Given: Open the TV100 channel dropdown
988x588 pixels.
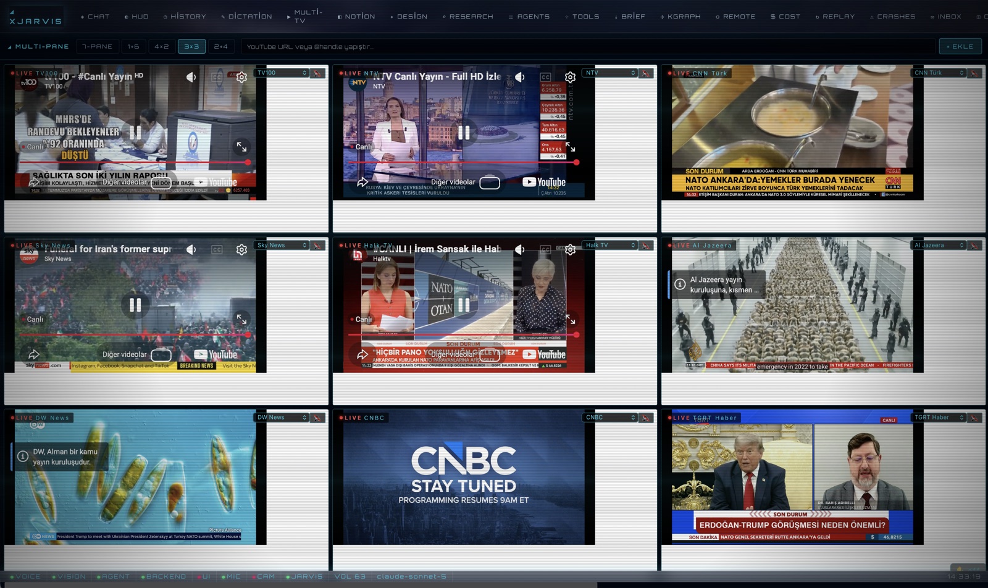Looking at the screenshot, I should [x=282, y=73].
